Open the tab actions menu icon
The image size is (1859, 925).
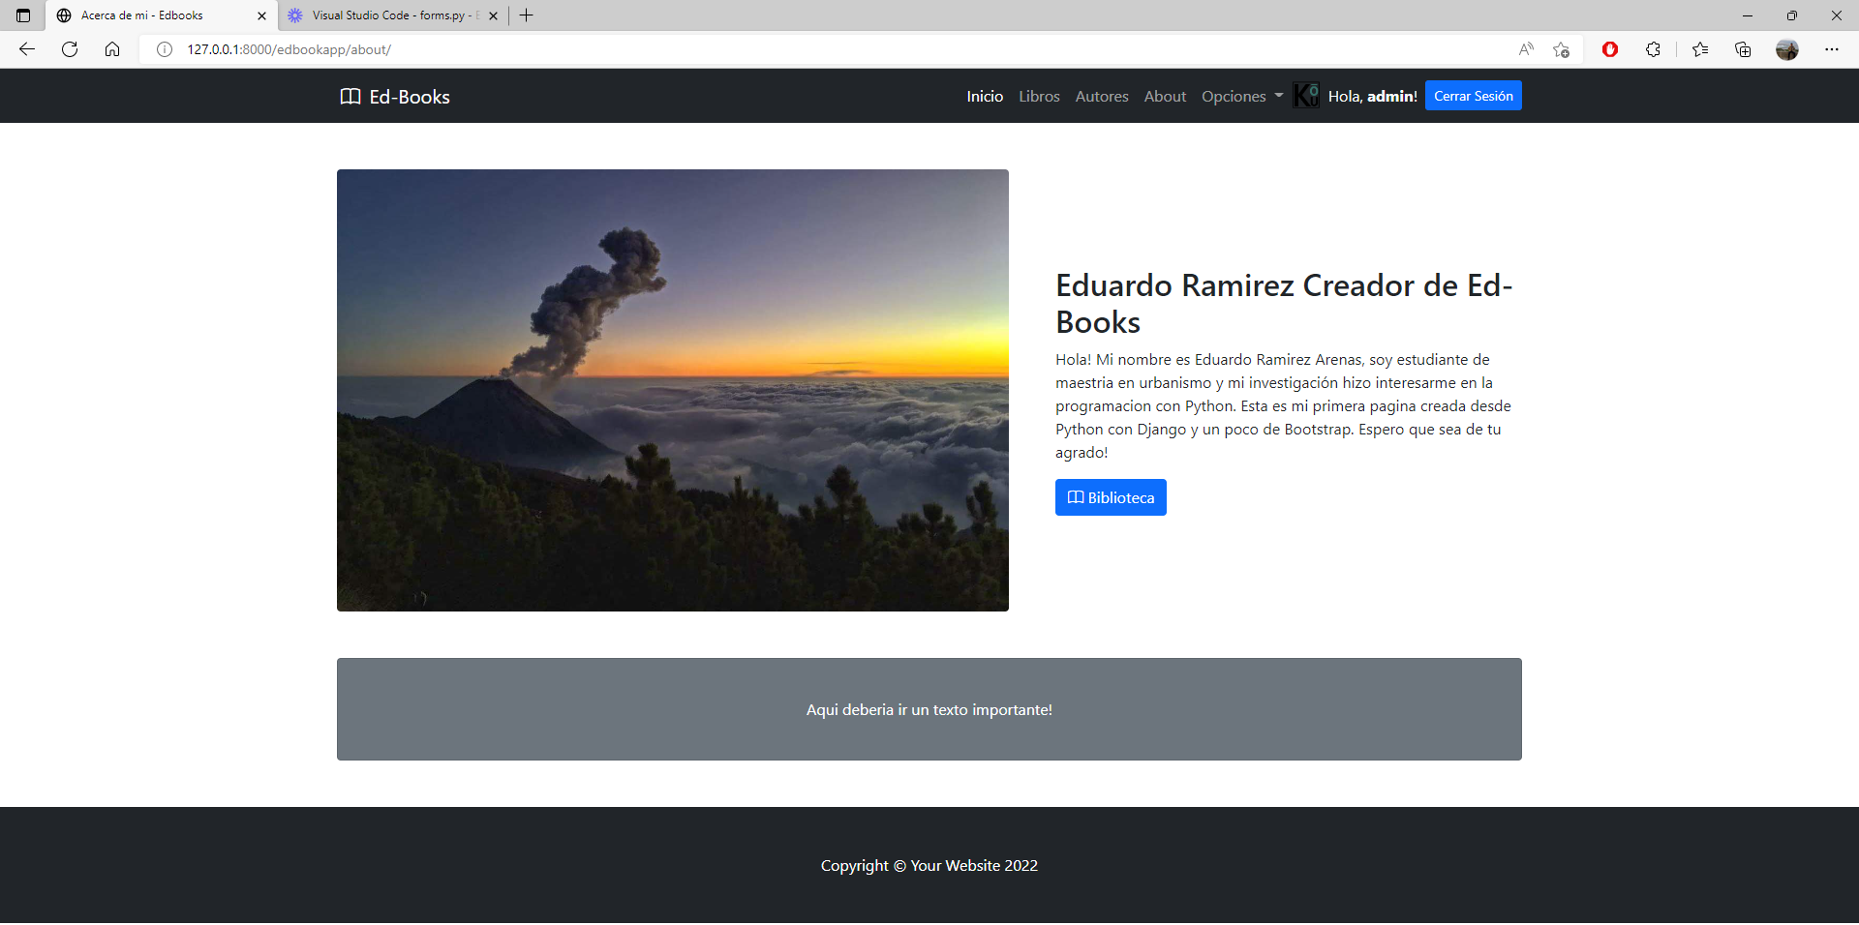tap(23, 15)
